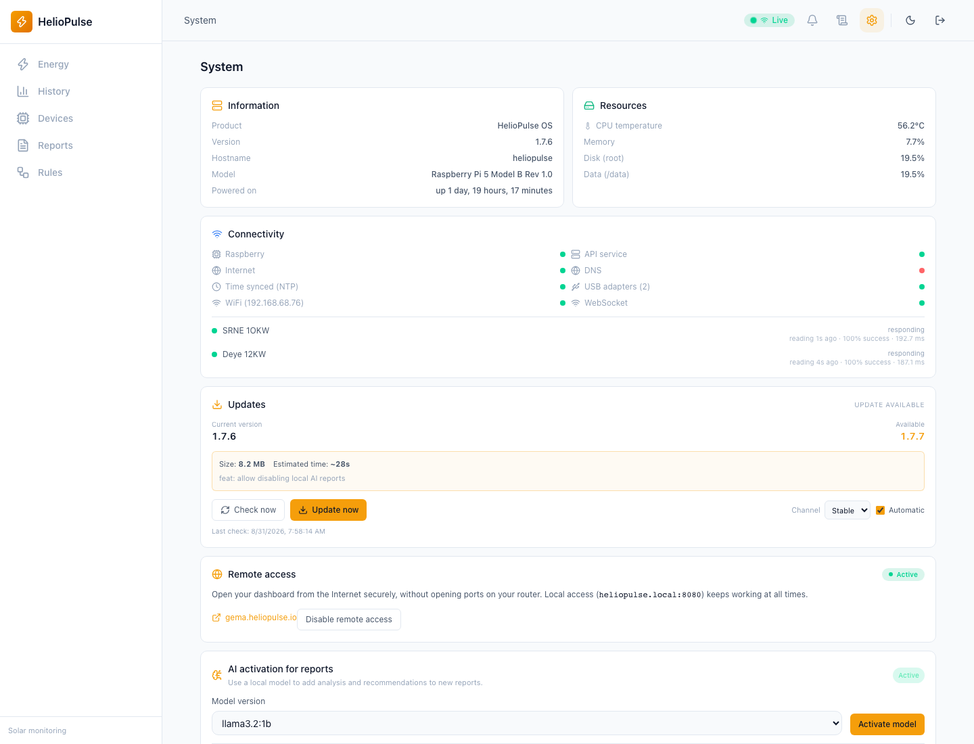Toggle dark mode moon icon
The width and height of the screenshot is (974, 744).
tap(910, 20)
